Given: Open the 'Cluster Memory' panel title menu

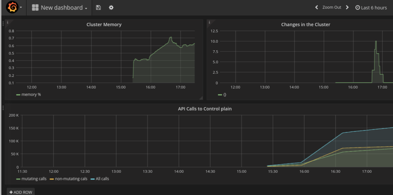Looking at the screenshot, I should [x=104, y=25].
